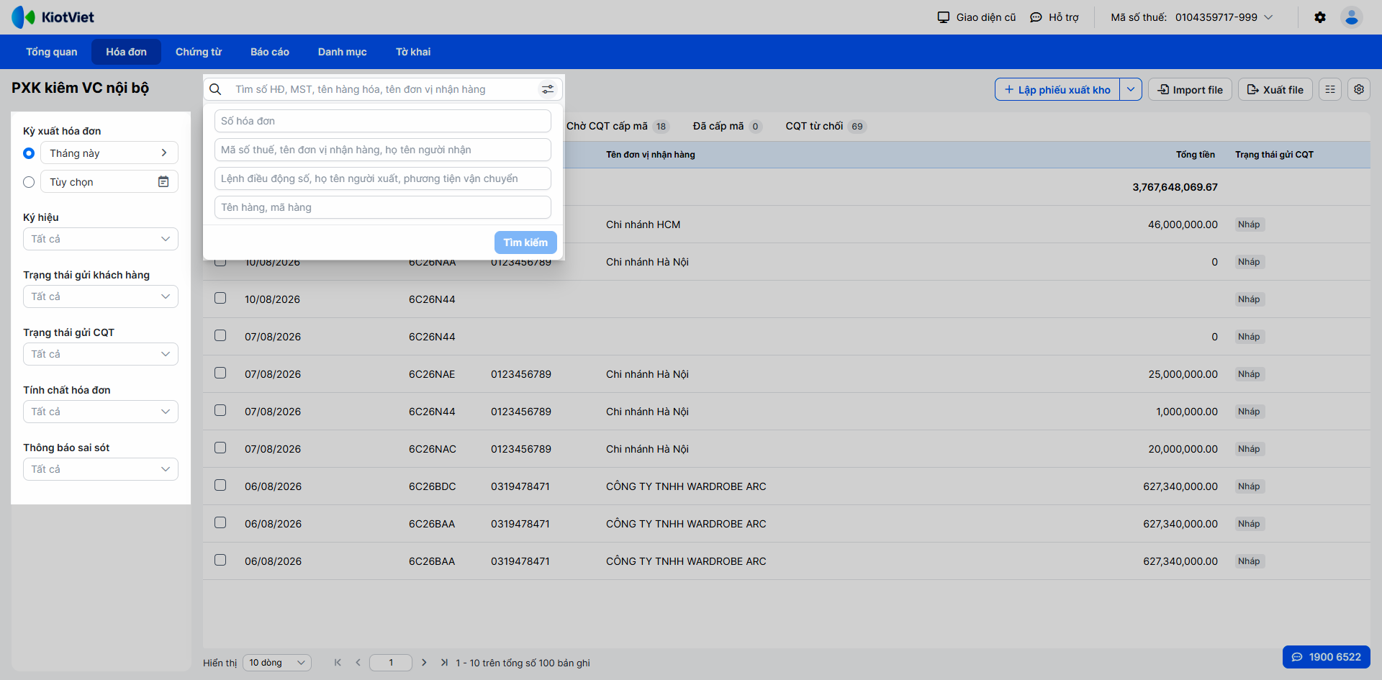The height and width of the screenshot is (680, 1382).
Task: Change the 10 dòng rows-per-page dropdown
Action: [x=277, y=663]
